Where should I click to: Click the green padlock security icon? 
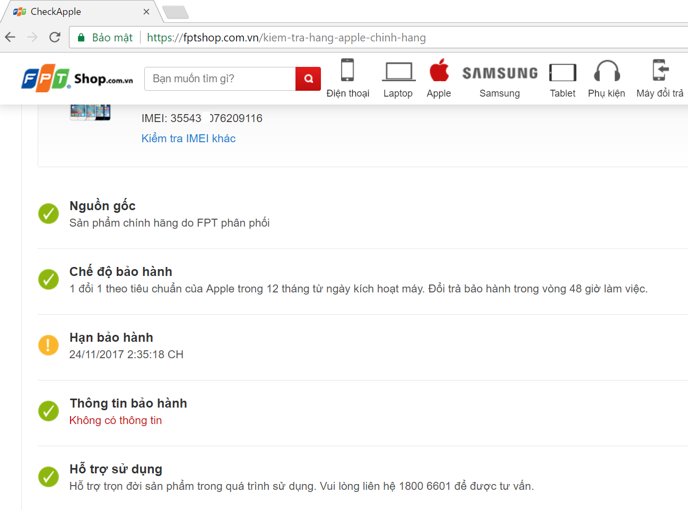pos(81,38)
